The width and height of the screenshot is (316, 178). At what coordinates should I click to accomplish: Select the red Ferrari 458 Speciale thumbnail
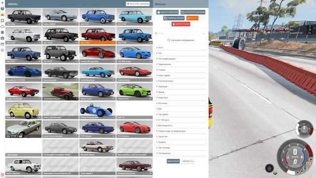coord(98,54)
